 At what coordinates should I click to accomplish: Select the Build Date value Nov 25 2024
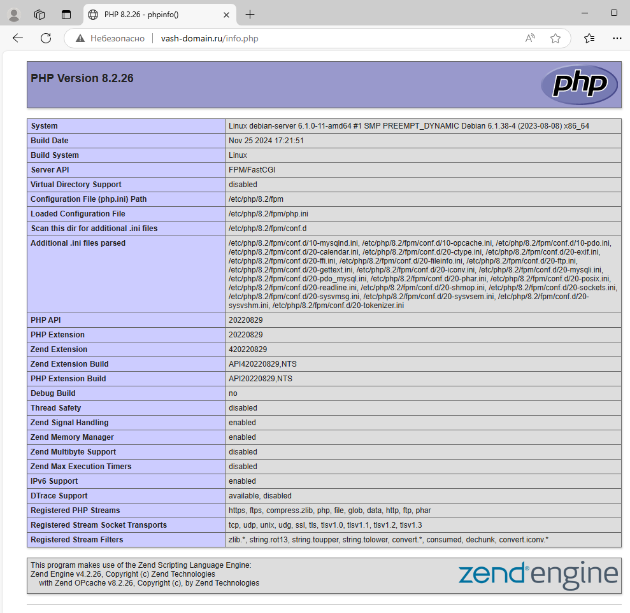pyautogui.click(x=266, y=141)
